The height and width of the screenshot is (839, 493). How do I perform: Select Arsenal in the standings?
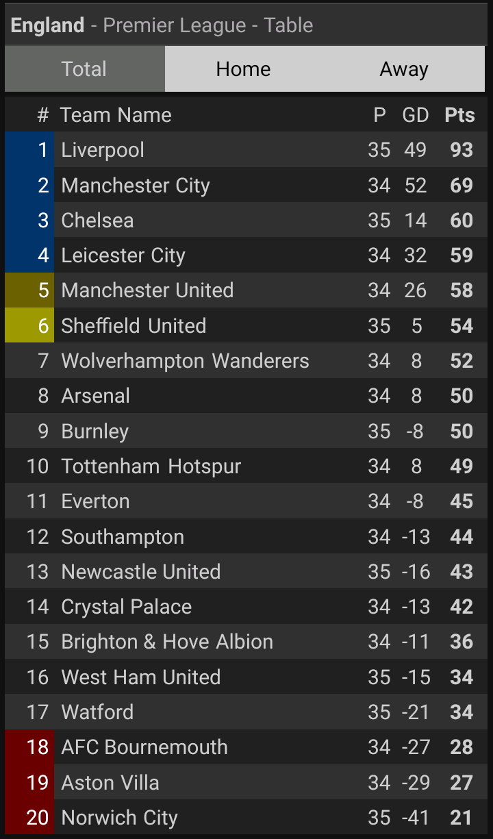tap(96, 396)
